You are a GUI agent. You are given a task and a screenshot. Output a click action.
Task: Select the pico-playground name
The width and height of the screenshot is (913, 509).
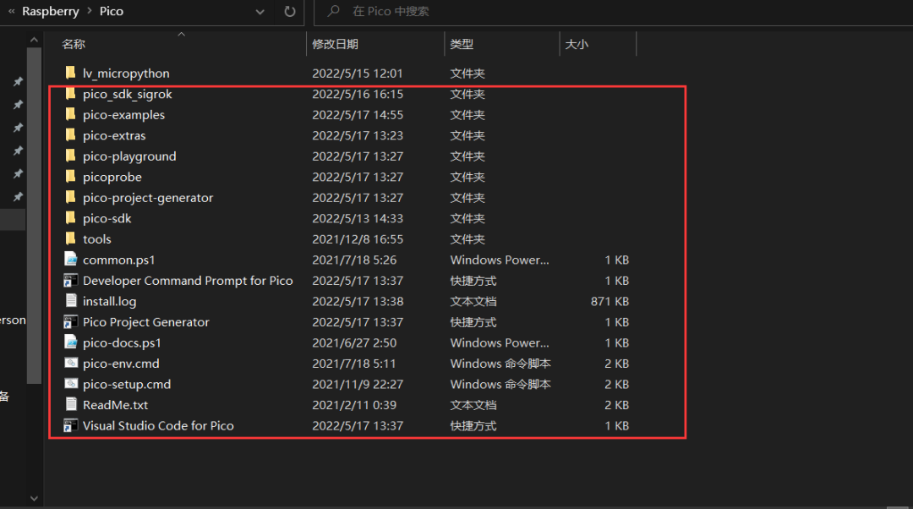click(x=129, y=156)
